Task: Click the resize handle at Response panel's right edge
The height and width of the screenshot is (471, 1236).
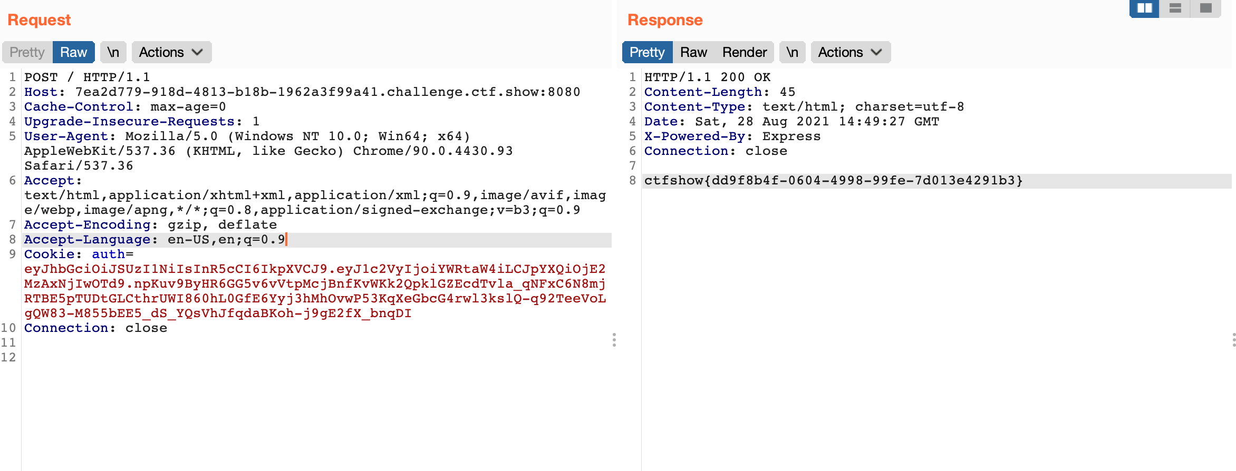Action: click(x=1233, y=340)
